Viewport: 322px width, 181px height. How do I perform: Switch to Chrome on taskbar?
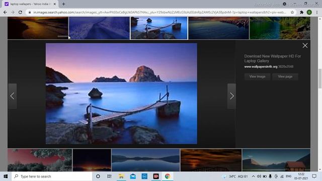pyautogui.click(x=168, y=176)
